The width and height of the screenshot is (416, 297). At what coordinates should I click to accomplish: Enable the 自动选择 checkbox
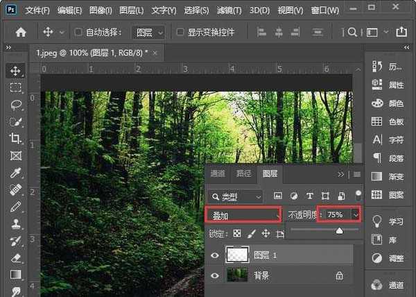coord(78,33)
